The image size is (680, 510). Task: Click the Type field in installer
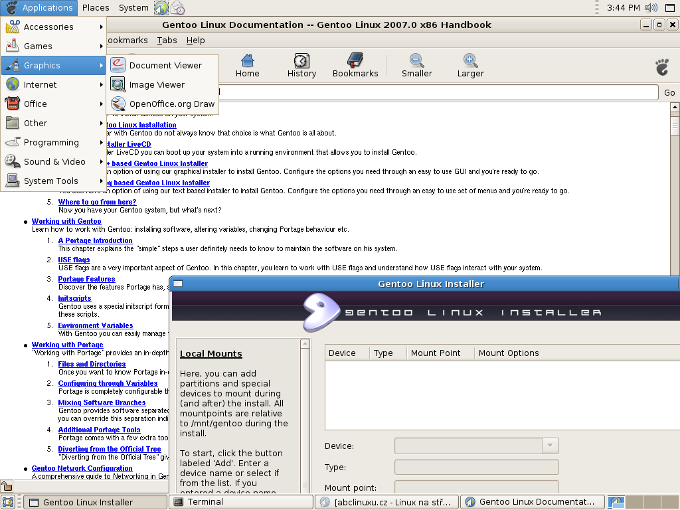pyautogui.click(x=477, y=467)
